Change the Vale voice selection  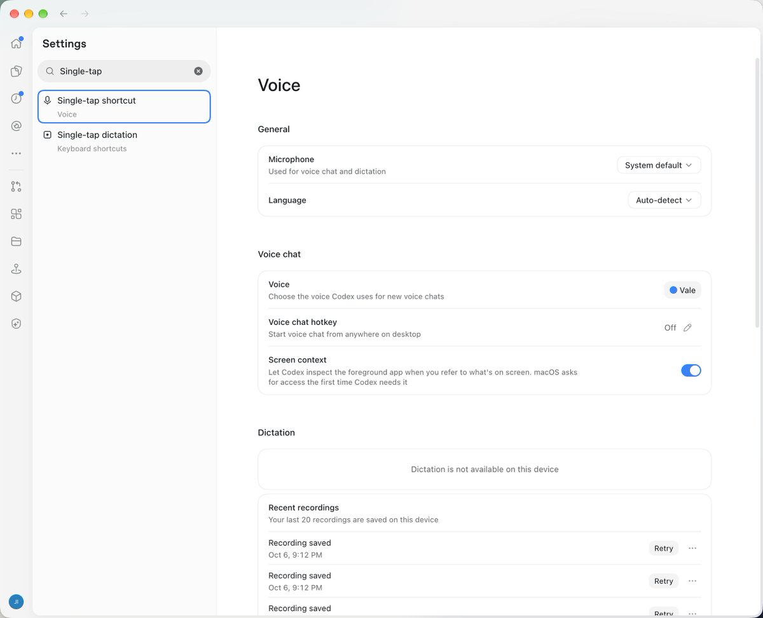682,290
